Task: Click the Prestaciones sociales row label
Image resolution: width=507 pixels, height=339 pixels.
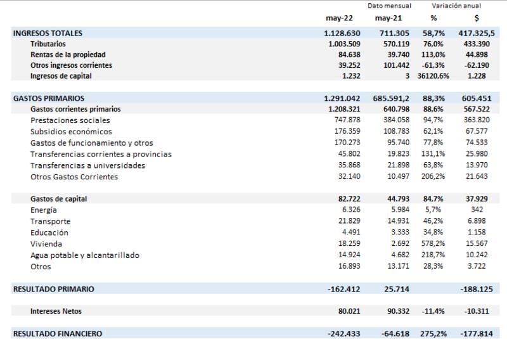Action: [70, 120]
